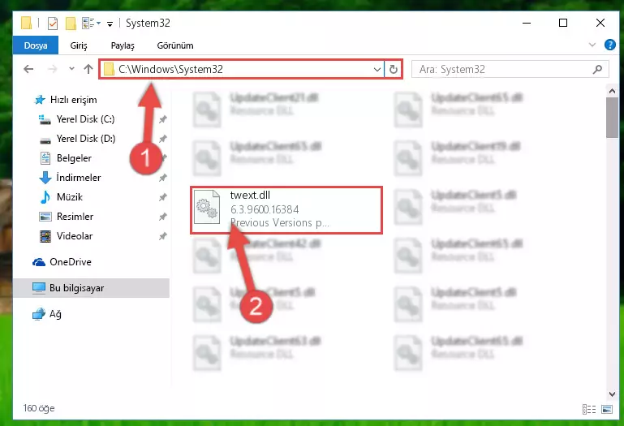
Task: Expand the ribbon with the chevron
Action: coord(592,45)
